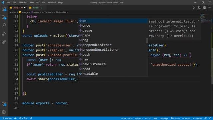The width and height of the screenshot is (213, 120).
Task: Open the Edit menu
Action: 14,2
